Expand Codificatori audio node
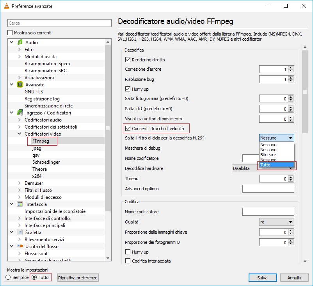The image size is (313, 286). click(20, 120)
